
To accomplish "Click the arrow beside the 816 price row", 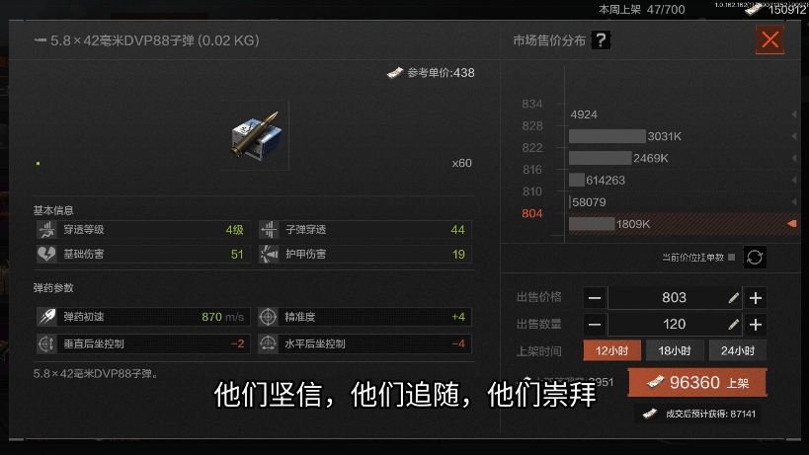I will click(x=794, y=180).
